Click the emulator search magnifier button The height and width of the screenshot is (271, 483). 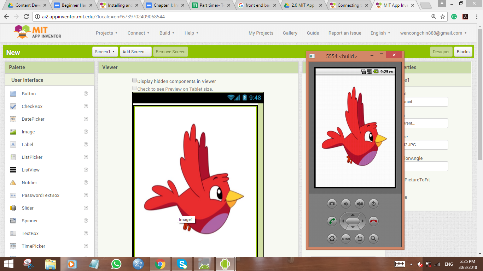(373, 239)
